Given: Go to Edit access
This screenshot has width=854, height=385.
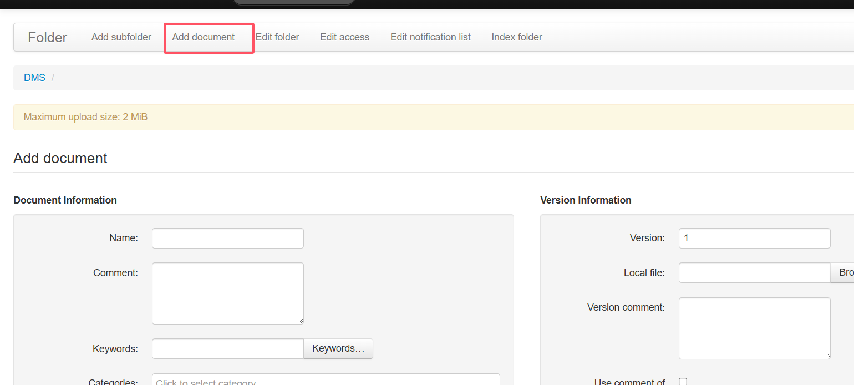Looking at the screenshot, I should 344,37.
